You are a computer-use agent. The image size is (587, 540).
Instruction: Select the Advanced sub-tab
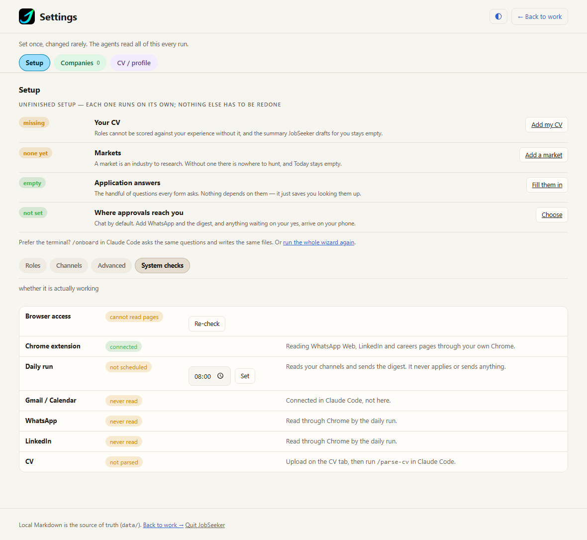[x=111, y=265]
